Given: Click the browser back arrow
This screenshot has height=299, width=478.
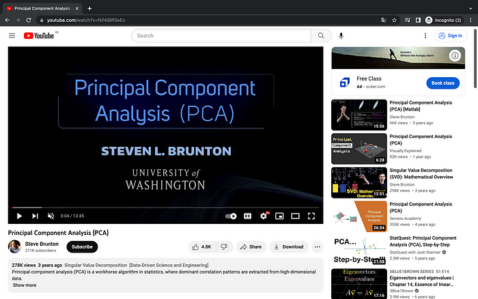Looking at the screenshot, I should point(8,20).
